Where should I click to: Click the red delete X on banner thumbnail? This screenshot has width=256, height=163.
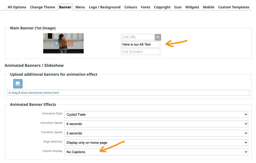tap(70, 43)
